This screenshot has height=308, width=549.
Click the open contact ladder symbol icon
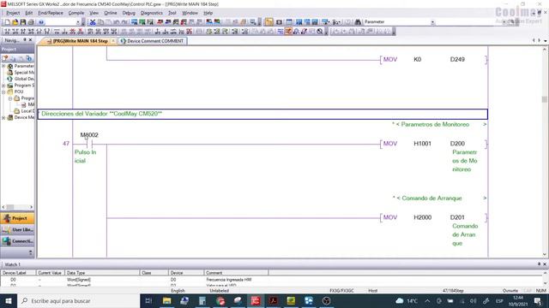click(7, 32)
